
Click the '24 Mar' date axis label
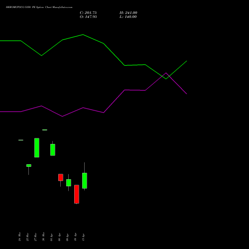[19, 237]
